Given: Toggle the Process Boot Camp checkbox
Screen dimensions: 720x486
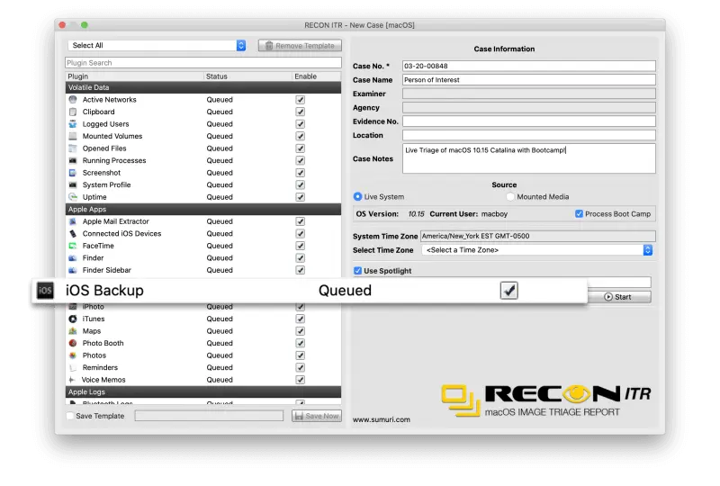Looking at the screenshot, I should tap(579, 214).
